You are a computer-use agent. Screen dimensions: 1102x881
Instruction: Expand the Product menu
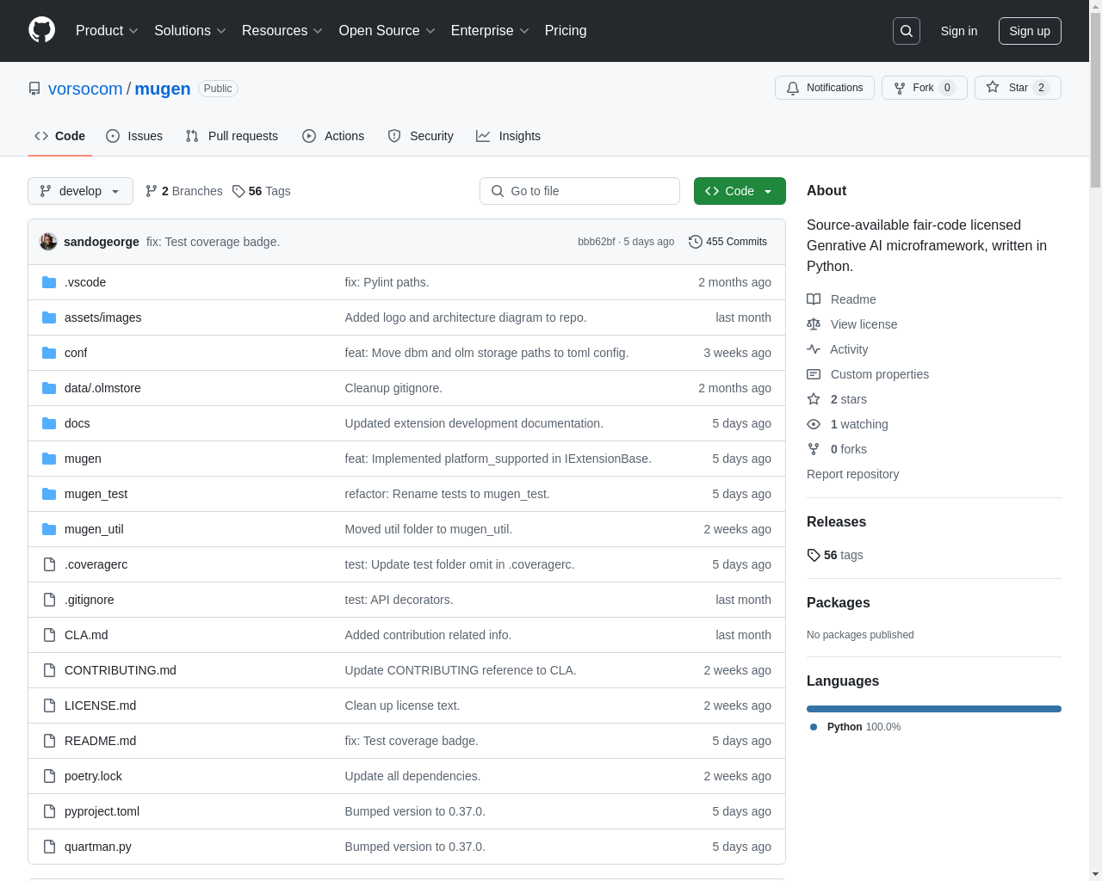click(107, 31)
